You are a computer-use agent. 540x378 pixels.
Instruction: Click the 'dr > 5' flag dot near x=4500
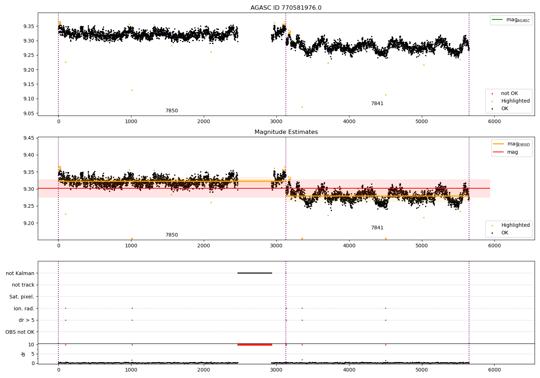click(386, 320)
